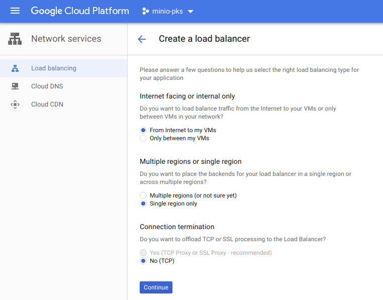The height and width of the screenshot is (300, 383).
Task: Open Load balancing menu item
Action: tap(54, 68)
